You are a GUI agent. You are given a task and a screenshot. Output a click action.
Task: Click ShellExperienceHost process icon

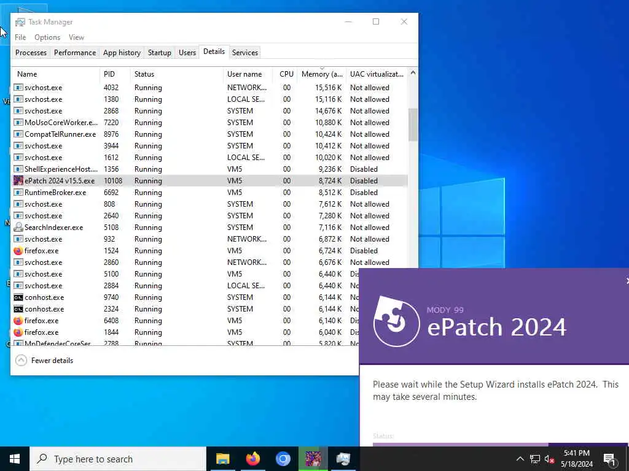click(18, 169)
